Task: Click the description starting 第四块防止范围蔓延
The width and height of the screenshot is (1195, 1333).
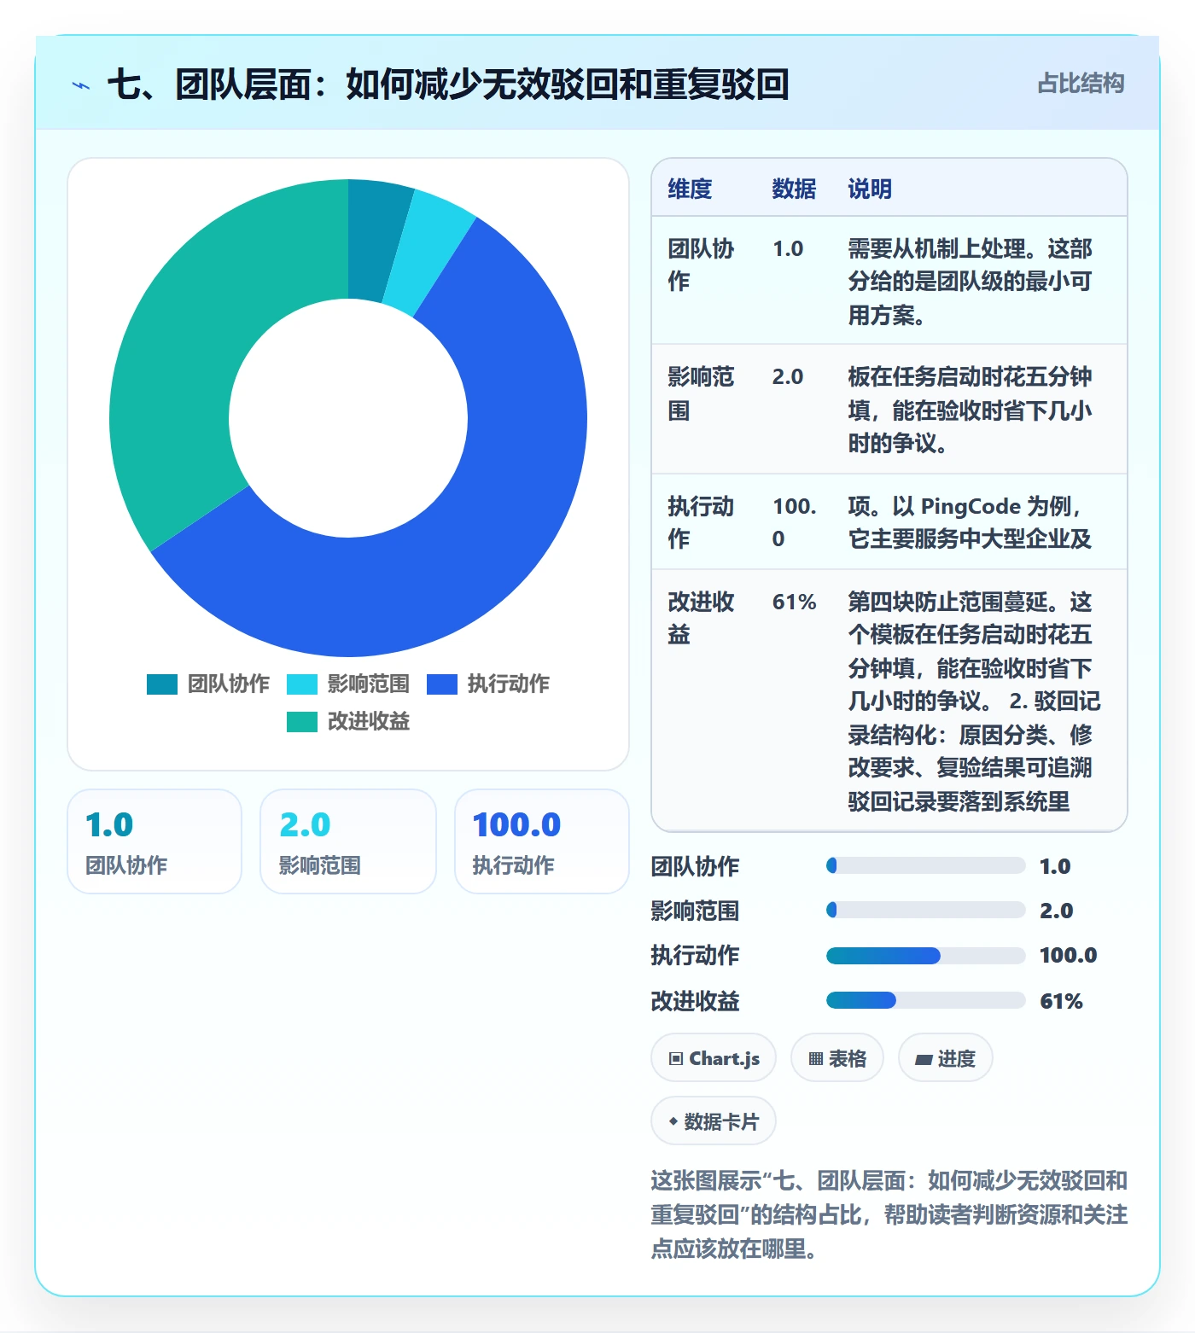Action: point(974,701)
